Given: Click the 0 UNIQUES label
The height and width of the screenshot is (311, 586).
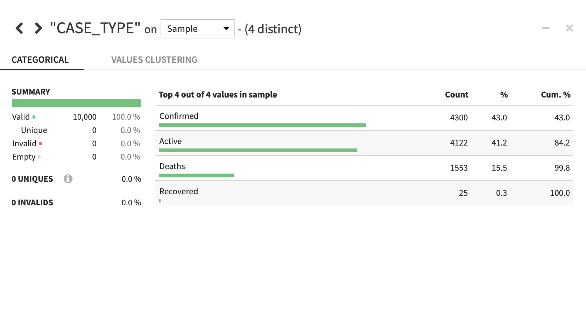Looking at the screenshot, I should click(x=32, y=179).
